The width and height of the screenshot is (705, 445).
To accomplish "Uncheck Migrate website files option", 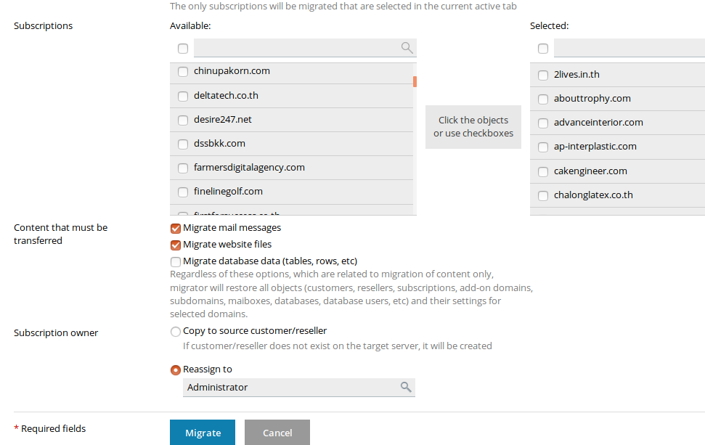I will pyautogui.click(x=176, y=245).
